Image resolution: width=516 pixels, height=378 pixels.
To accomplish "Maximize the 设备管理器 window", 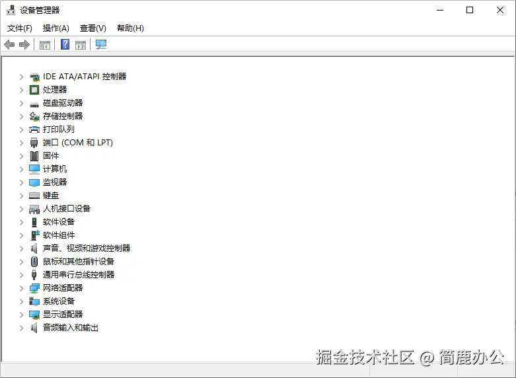I will coord(470,10).
